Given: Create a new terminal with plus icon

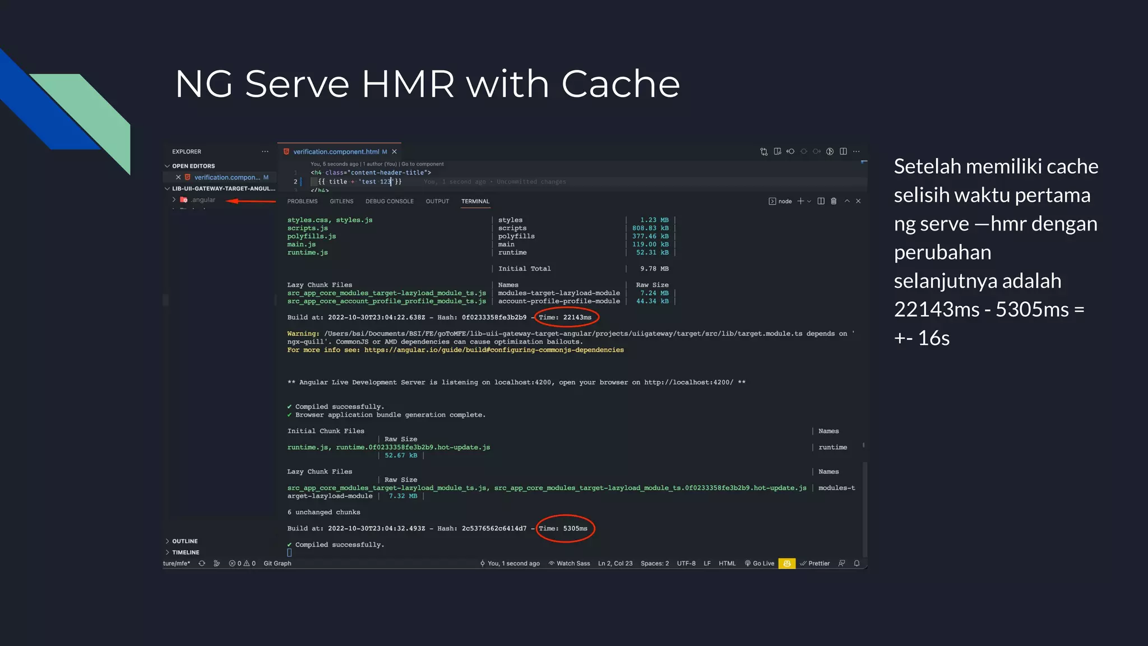Looking at the screenshot, I should click(x=800, y=201).
